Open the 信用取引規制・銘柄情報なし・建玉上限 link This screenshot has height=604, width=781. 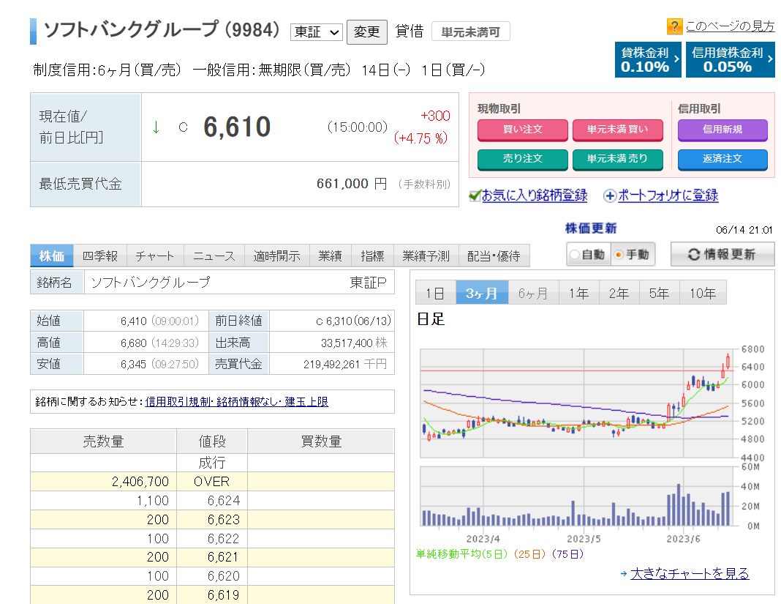pos(237,402)
